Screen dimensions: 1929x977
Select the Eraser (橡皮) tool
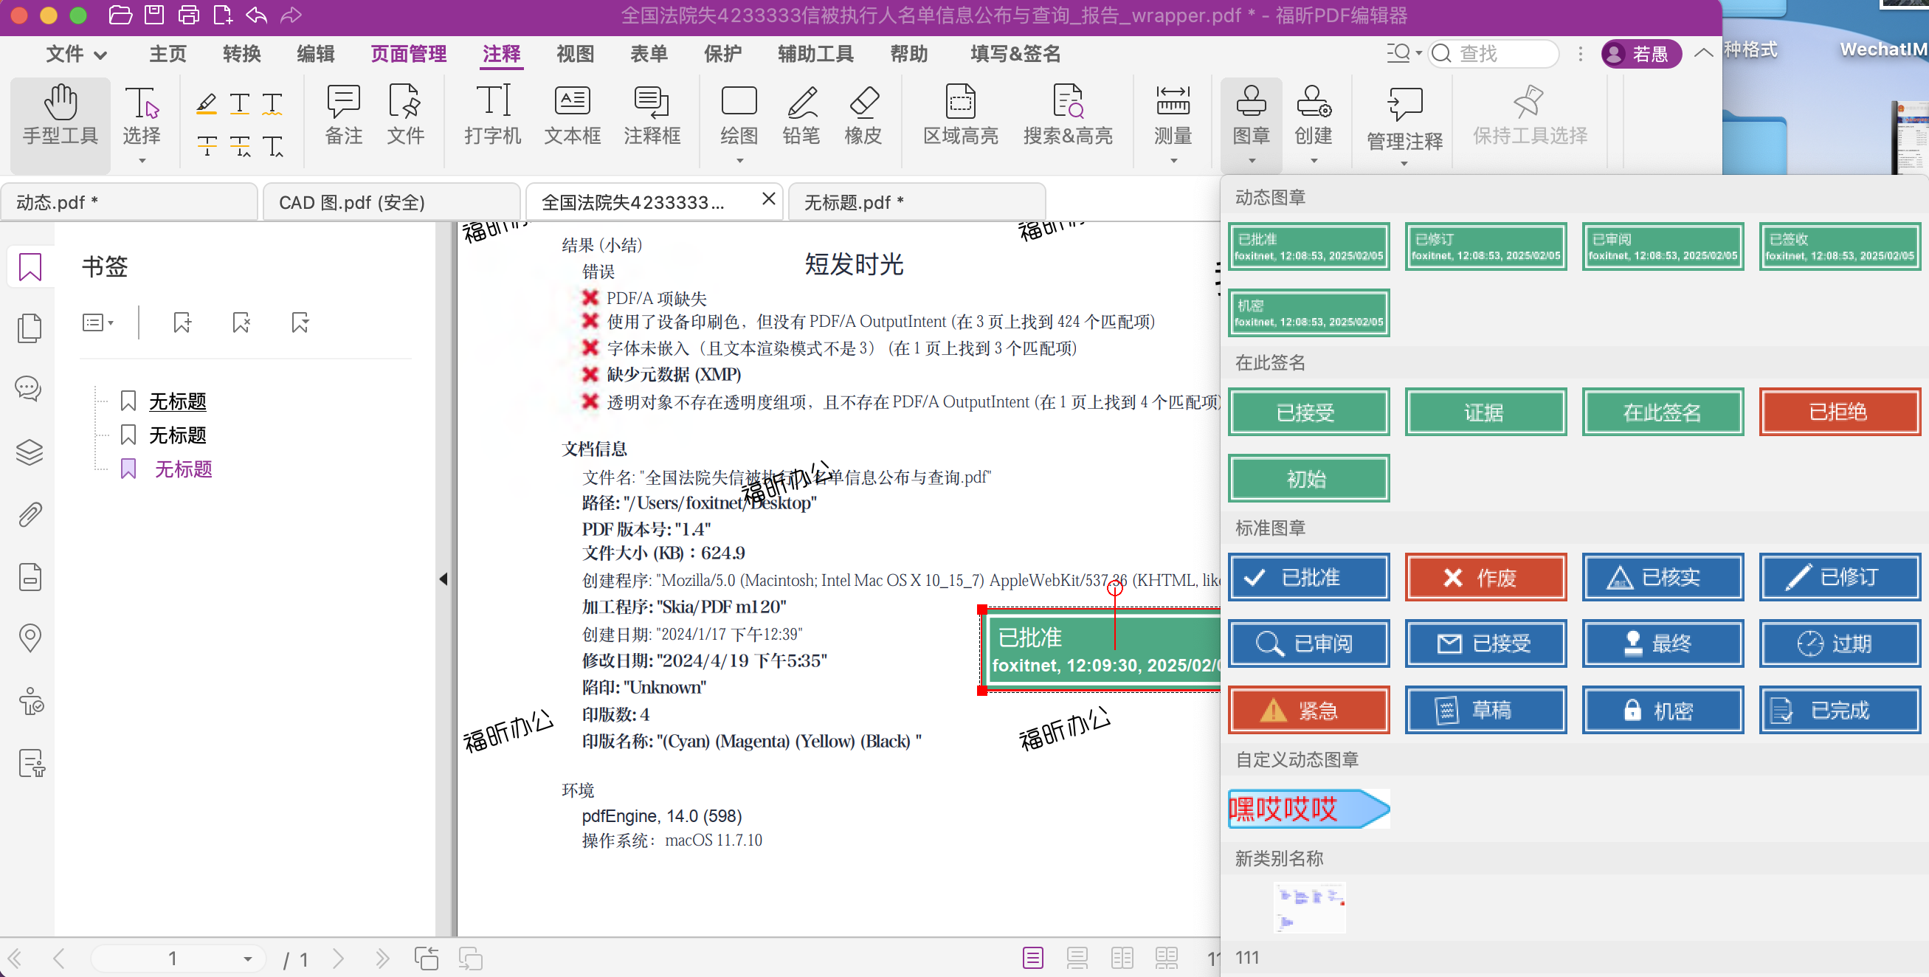(x=863, y=114)
